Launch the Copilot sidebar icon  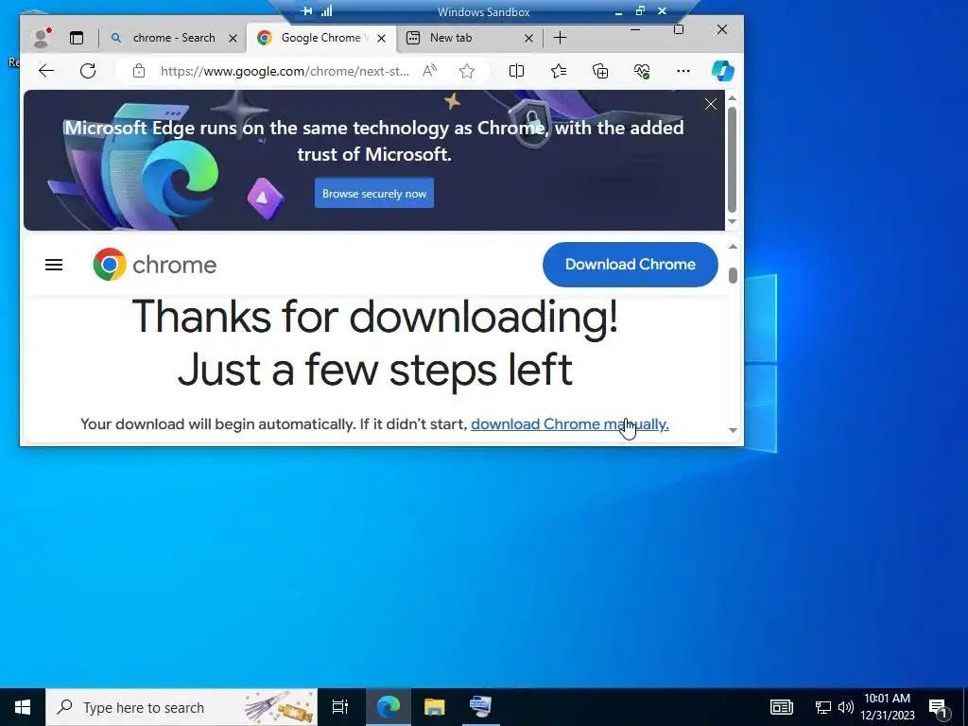point(723,70)
